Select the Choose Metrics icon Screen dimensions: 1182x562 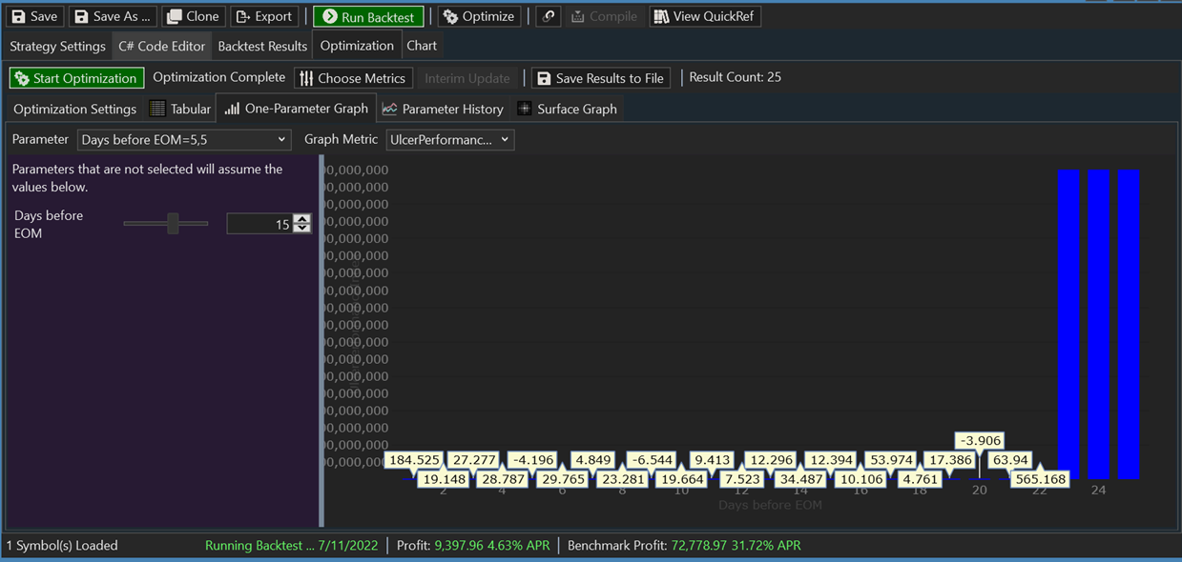click(x=308, y=77)
